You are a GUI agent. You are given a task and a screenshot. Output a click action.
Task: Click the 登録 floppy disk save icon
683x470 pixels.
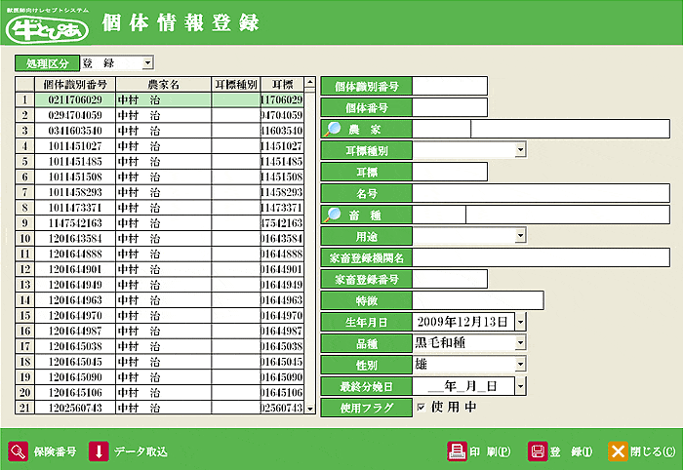537,450
